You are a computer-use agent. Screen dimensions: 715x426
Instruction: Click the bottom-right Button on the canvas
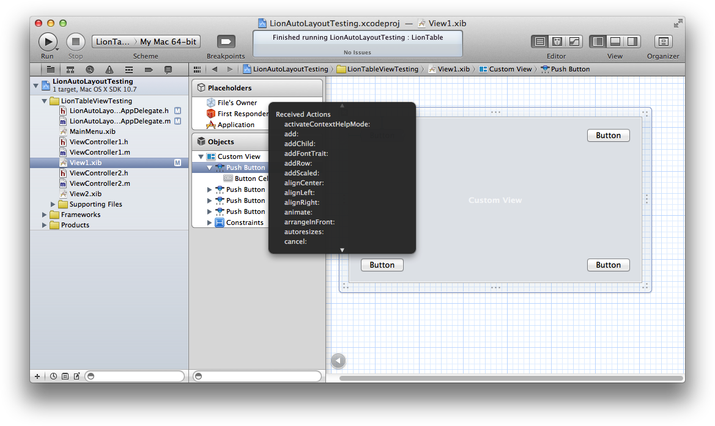tap(609, 265)
